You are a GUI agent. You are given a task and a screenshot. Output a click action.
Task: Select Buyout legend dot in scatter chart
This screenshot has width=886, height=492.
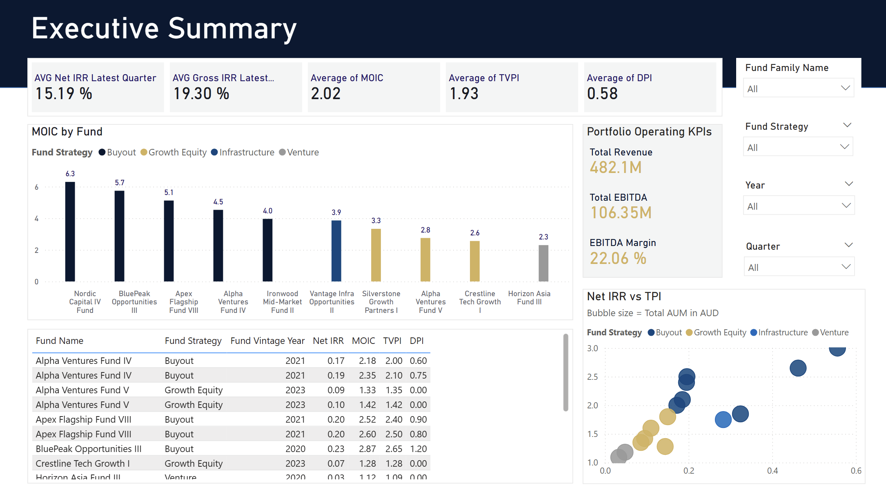[651, 332]
